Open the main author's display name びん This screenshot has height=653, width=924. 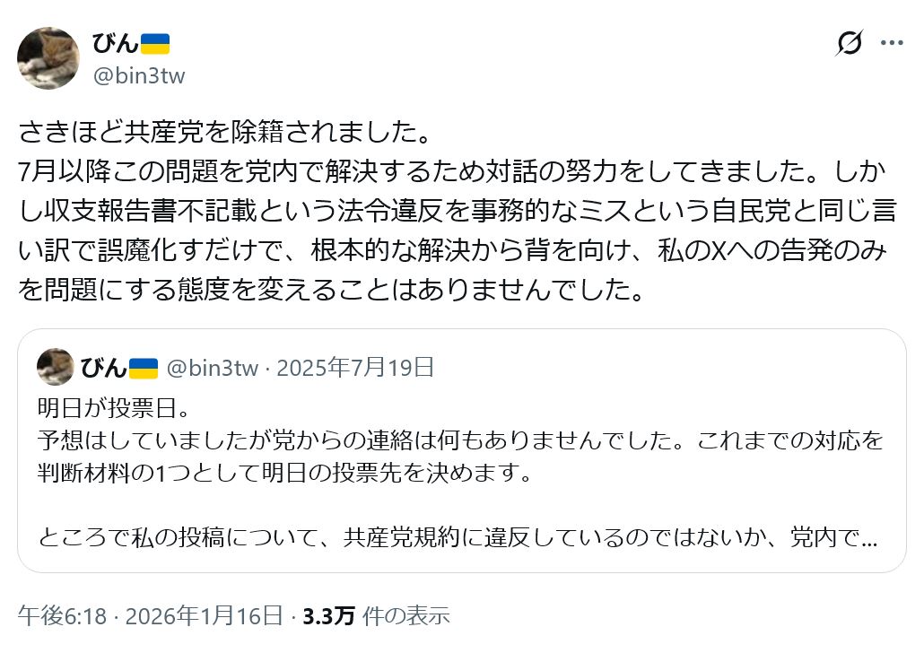coord(116,43)
